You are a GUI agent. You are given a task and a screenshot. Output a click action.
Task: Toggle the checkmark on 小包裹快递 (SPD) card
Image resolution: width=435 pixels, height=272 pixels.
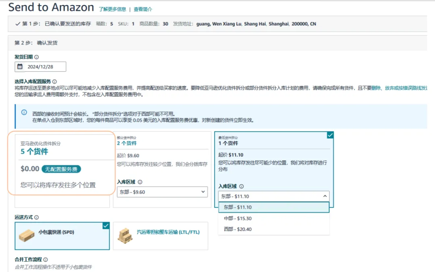point(106,226)
